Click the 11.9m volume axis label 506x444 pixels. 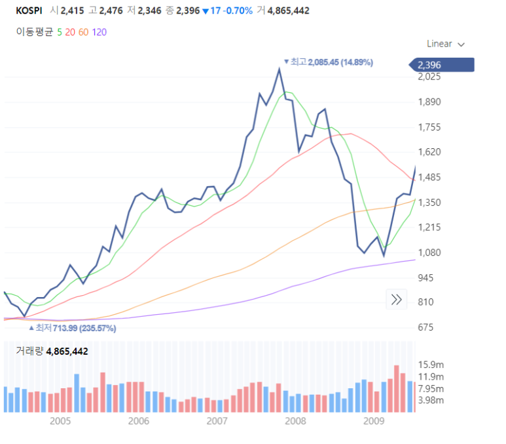(431, 376)
